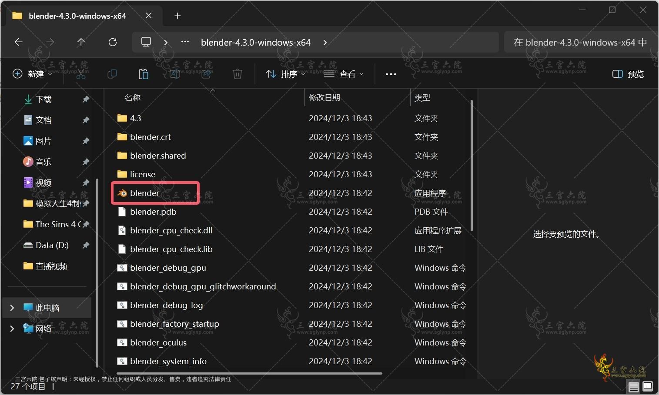659x395 pixels.
Task: Close the blender-4.3.0-windows-x64 tab
Action: coord(149,16)
